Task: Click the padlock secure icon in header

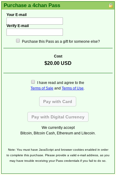Action: click(x=111, y=6)
